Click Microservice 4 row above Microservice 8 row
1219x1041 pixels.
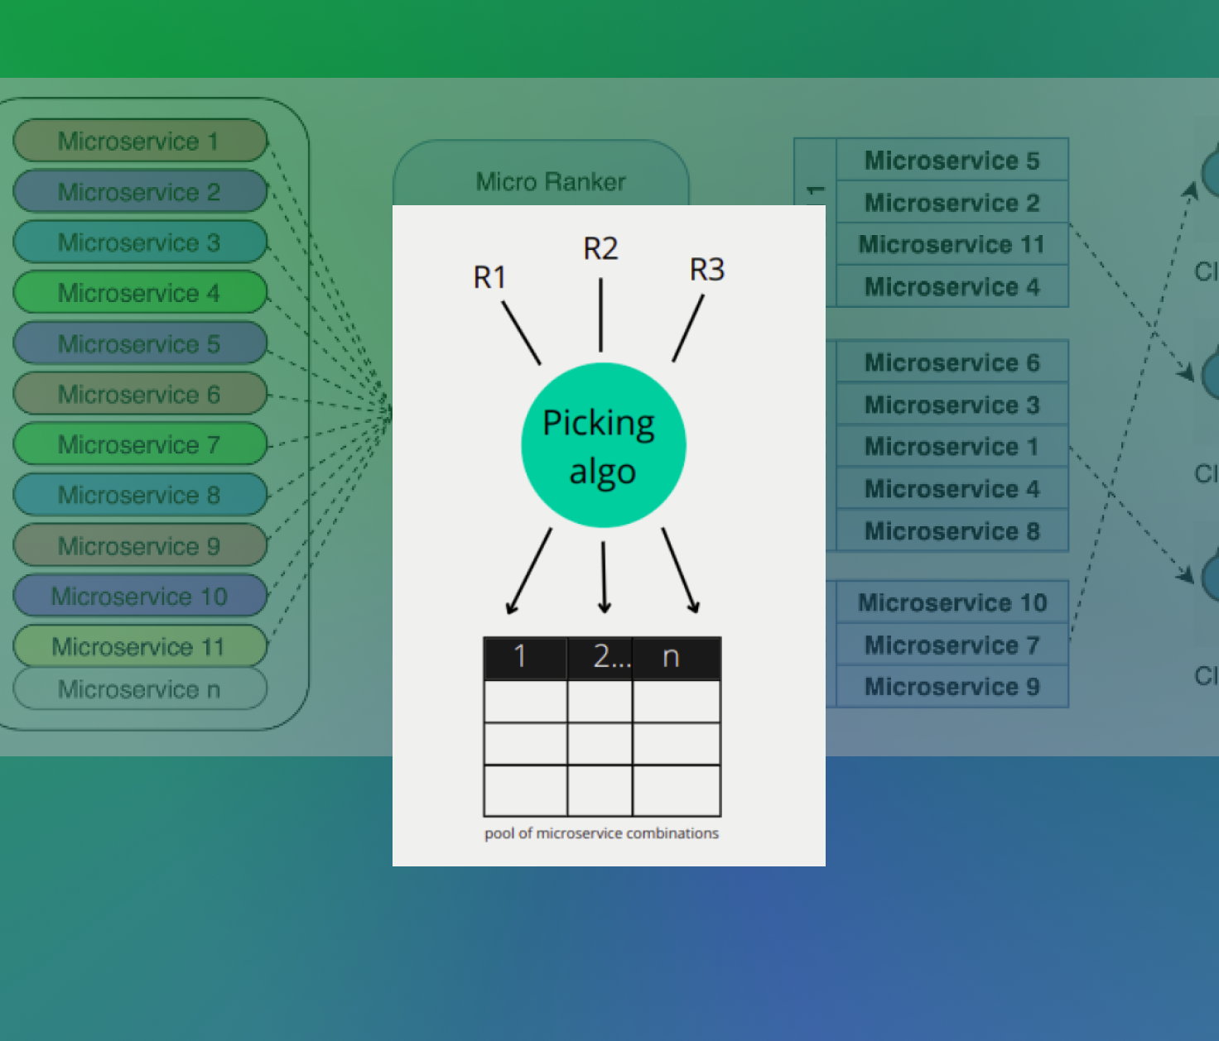tap(952, 488)
